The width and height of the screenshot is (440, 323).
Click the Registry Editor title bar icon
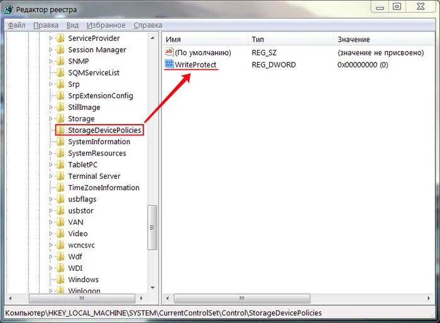coord(9,9)
